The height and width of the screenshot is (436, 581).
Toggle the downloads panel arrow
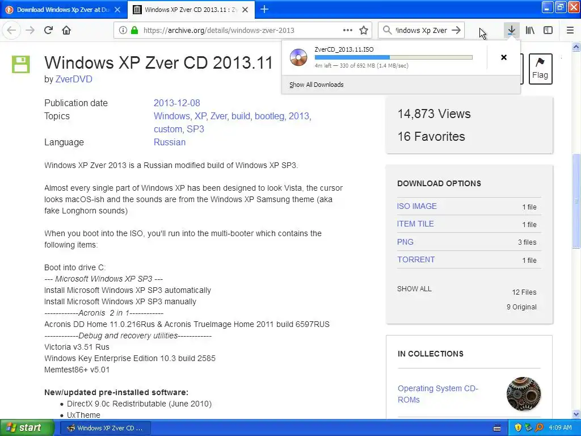(511, 30)
